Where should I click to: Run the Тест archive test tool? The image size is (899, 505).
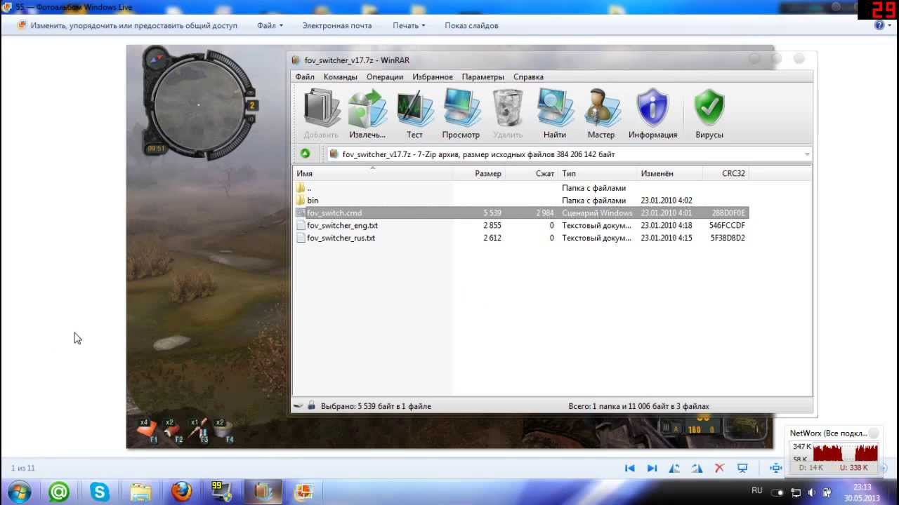(414, 114)
